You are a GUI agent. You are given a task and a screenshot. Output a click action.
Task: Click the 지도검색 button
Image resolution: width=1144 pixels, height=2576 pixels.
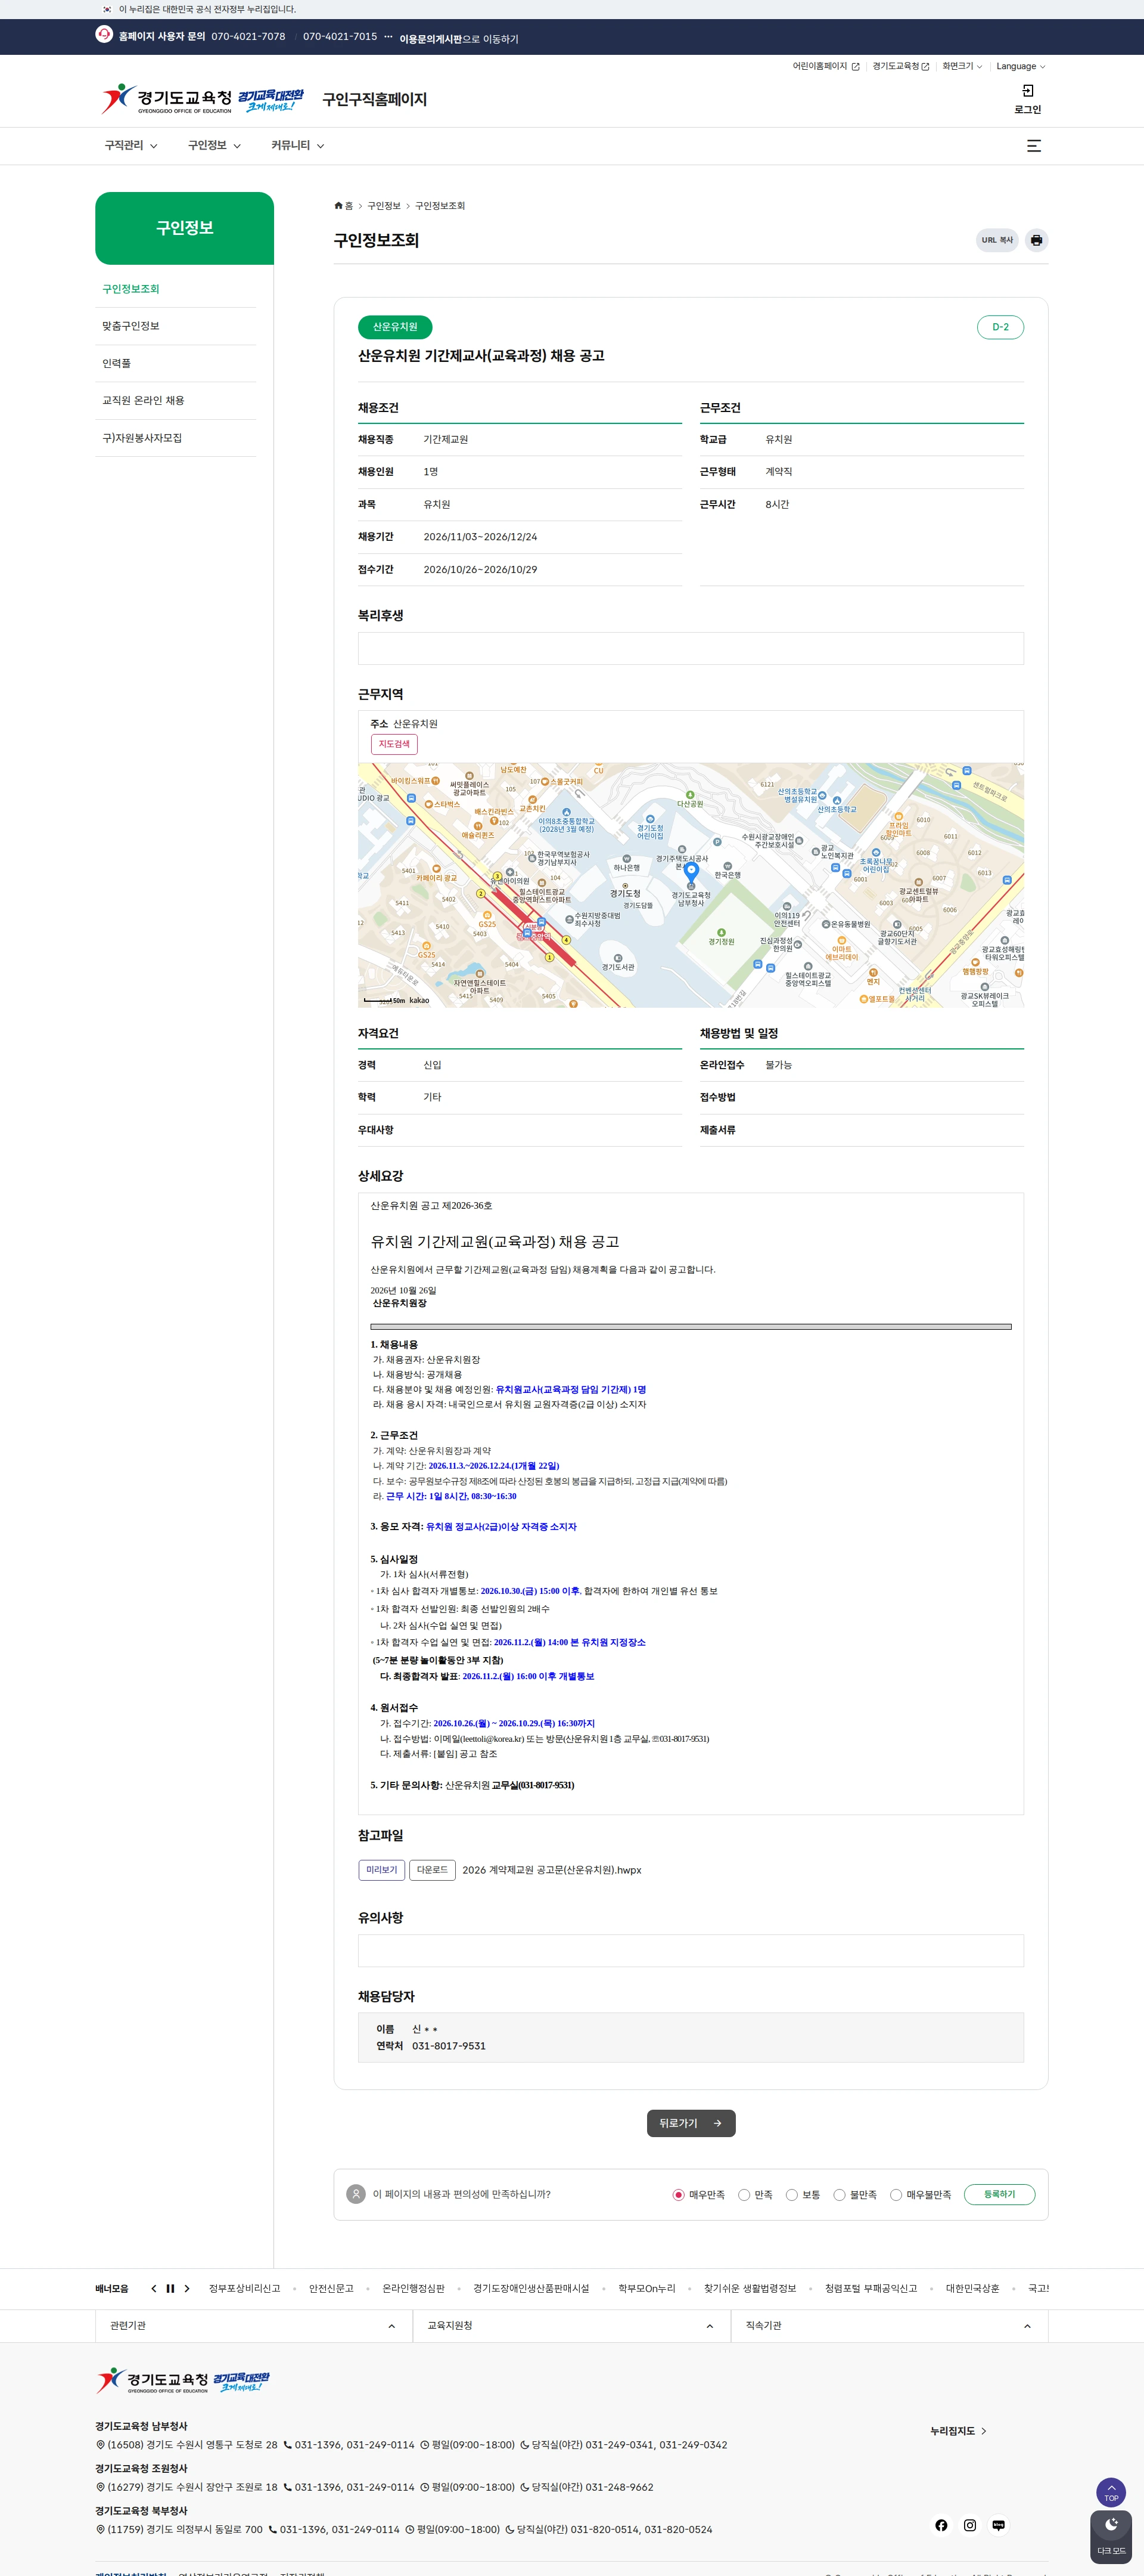pyautogui.click(x=394, y=744)
